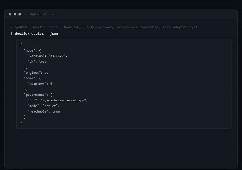Click the '"home": {' line
Screen dimensions: 242x170
(x=32, y=78)
